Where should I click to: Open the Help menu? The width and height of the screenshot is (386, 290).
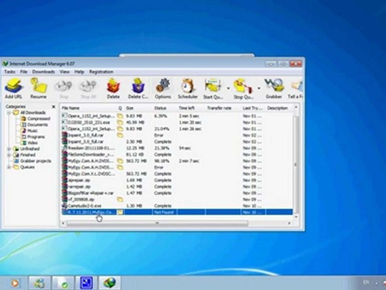(79, 72)
